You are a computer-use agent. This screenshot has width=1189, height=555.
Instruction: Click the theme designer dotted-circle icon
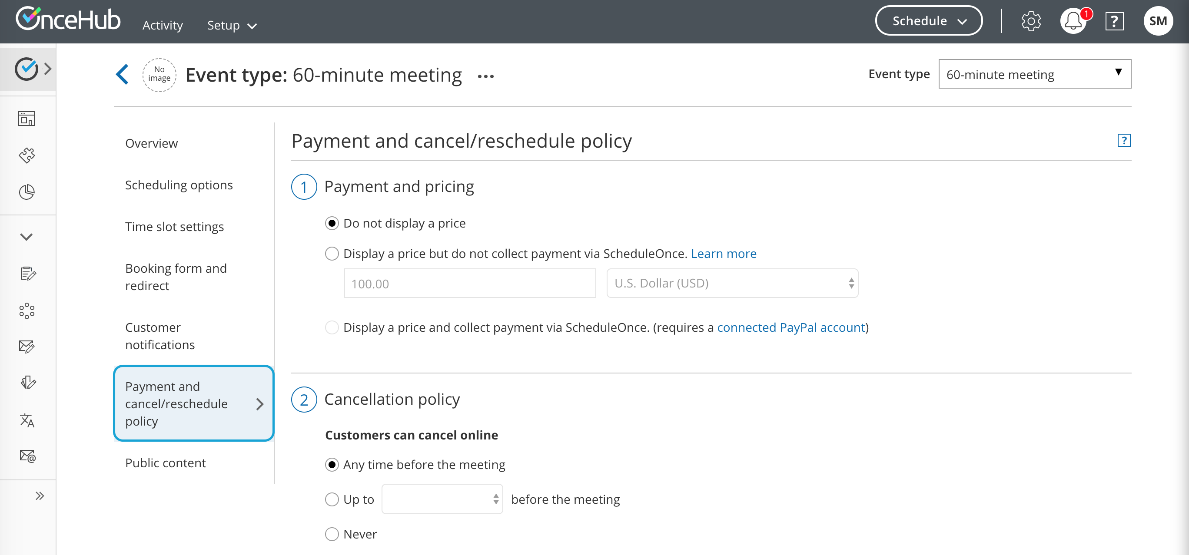(x=27, y=311)
